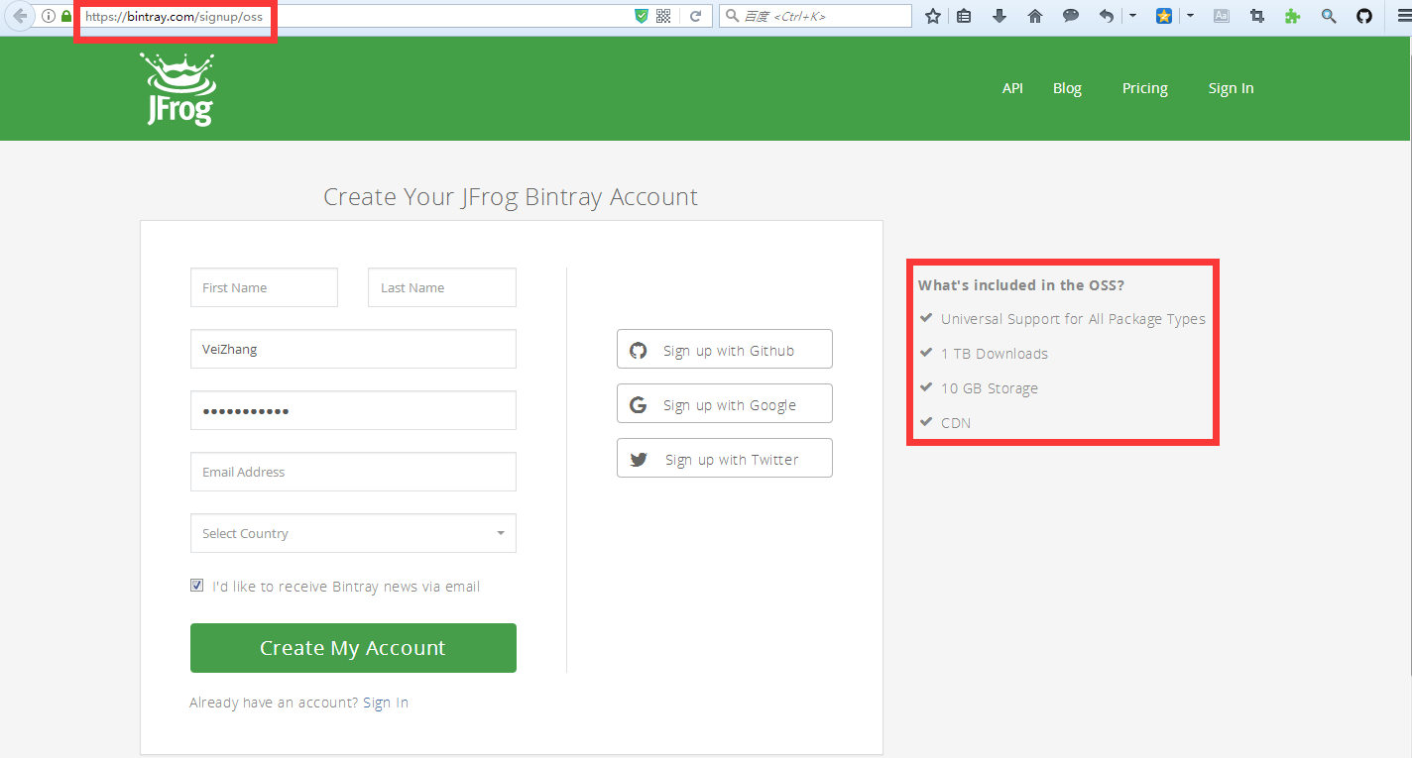Click the GitHub icon in sign up button

(639, 350)
